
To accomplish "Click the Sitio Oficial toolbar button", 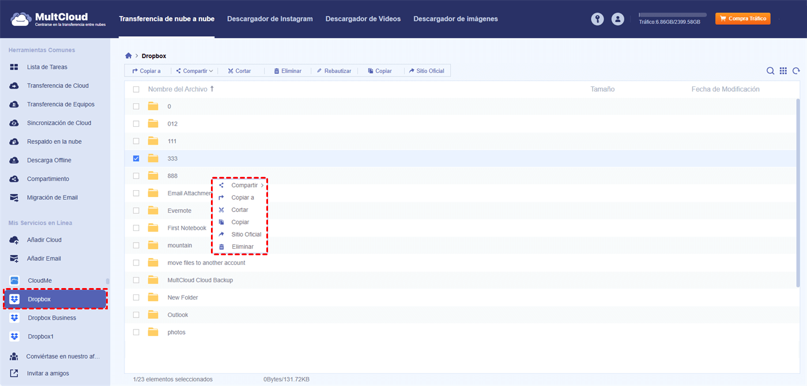I will pyautogui.click(x=427, y=71).
